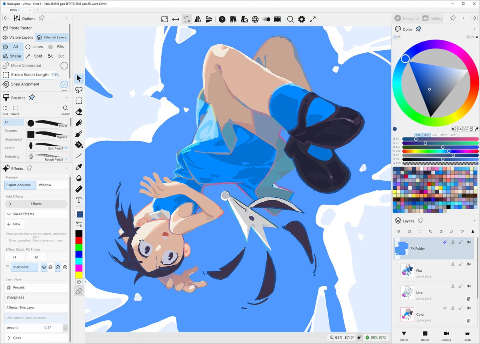This screenshot has height=344, width=480.
Task: Select the Lasso selection tool
Action: click(79, 89)
